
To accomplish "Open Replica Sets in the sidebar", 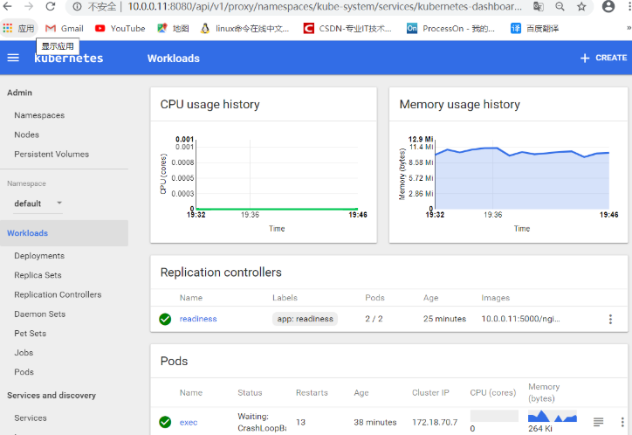I will pyautogui.click(x=38, y=275).
